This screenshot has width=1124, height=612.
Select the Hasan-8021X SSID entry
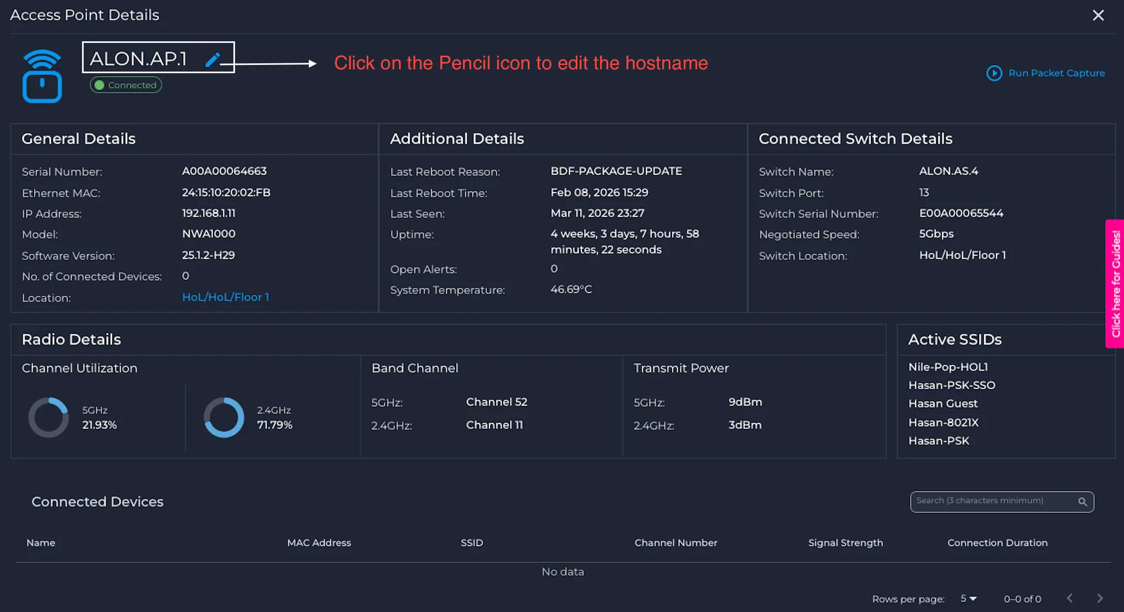point(943,423)
